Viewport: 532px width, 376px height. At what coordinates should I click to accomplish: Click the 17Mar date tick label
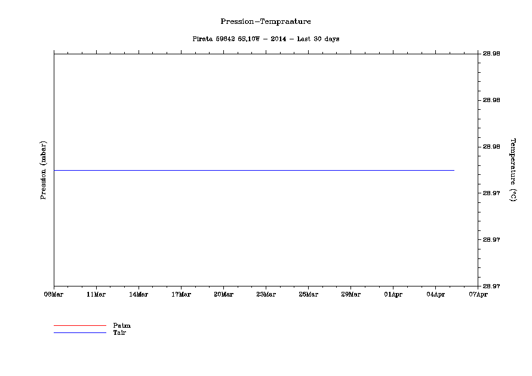[181, 294]
